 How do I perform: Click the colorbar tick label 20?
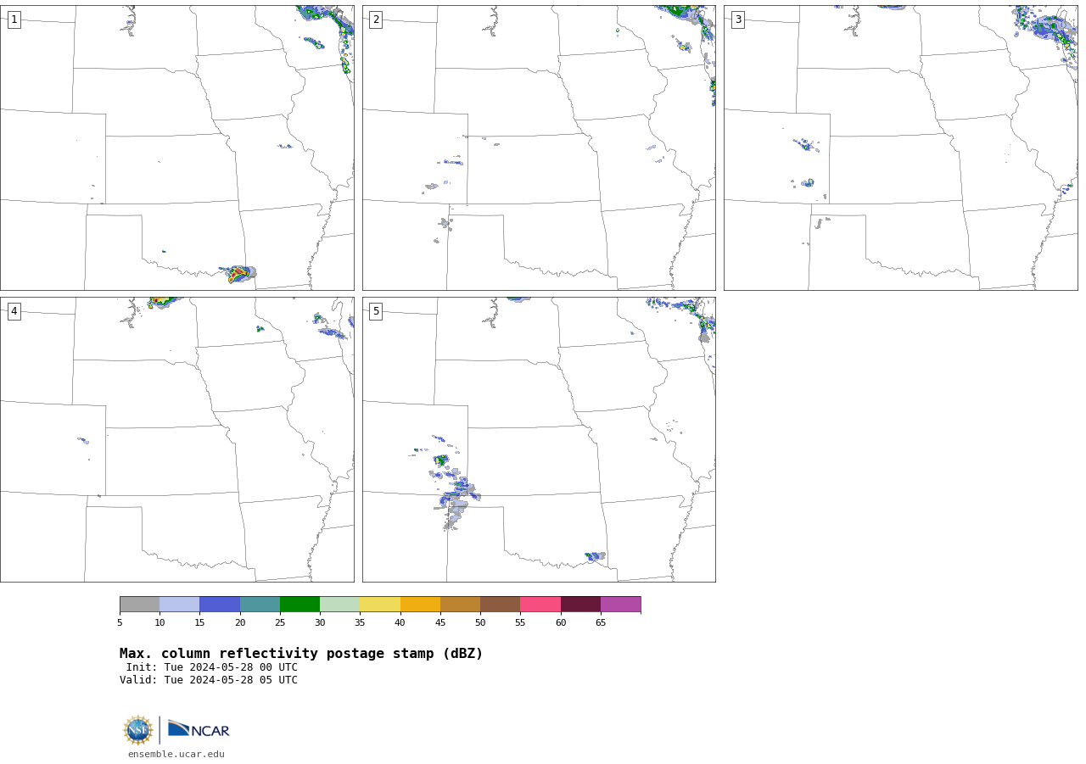point(240,623)
